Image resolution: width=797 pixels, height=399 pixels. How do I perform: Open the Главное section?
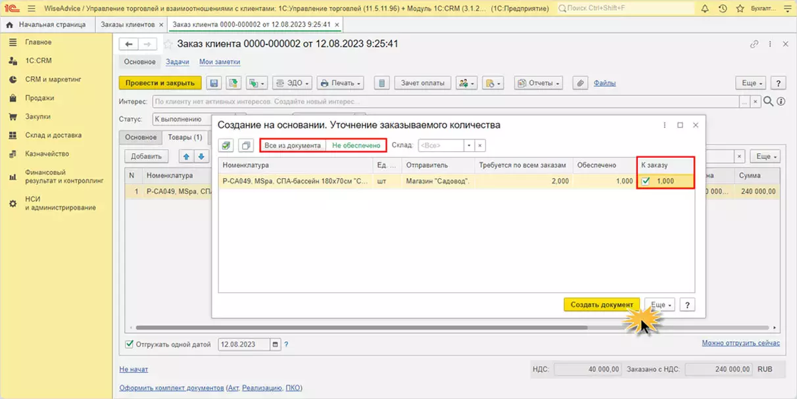click(x=38, y=42)
